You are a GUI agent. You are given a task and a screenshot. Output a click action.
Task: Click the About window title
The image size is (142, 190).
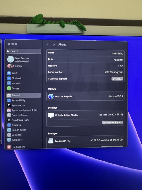(x=62, y=45)
